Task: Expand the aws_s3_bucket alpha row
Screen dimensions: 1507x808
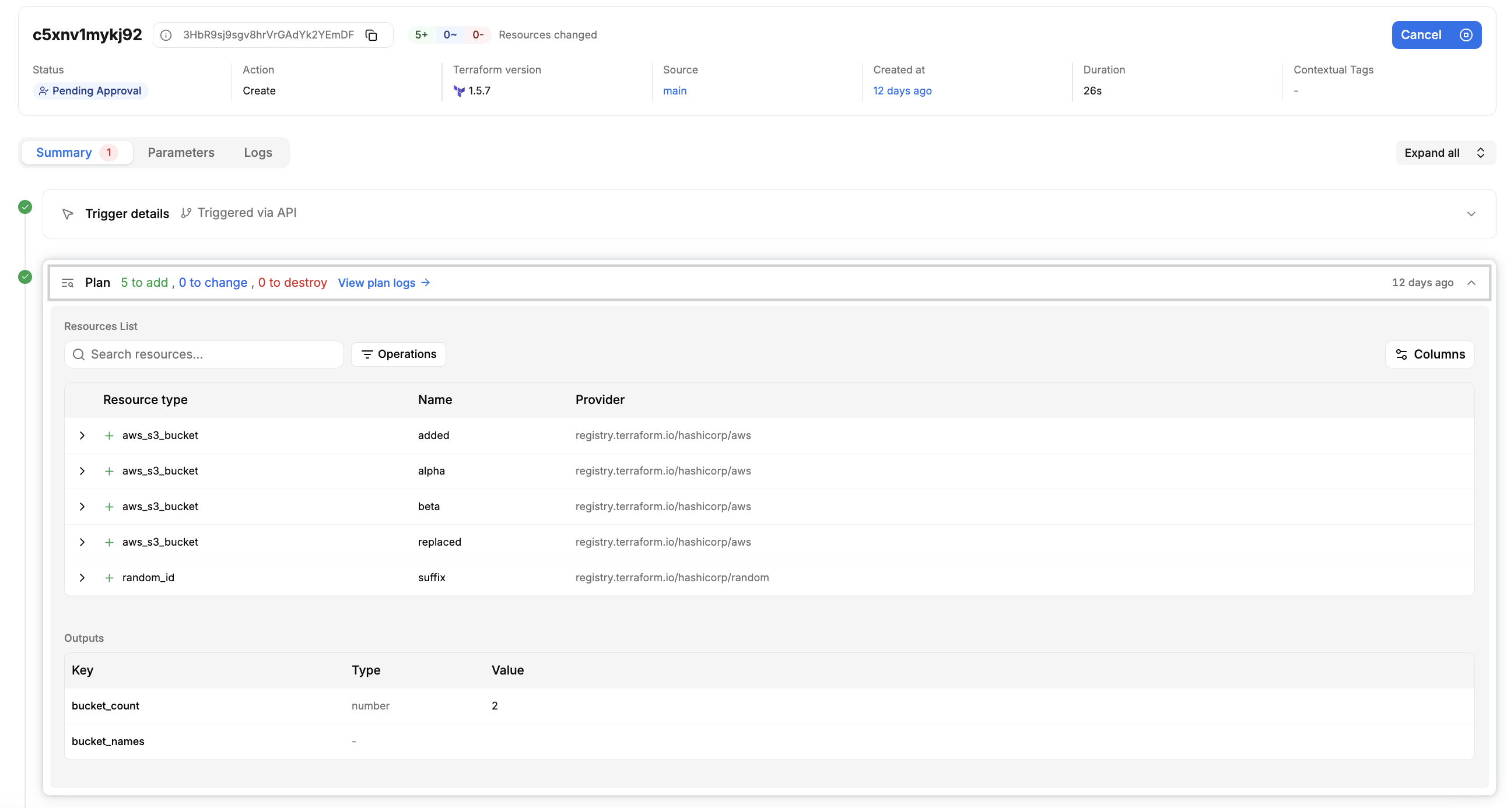Action: 82,471
